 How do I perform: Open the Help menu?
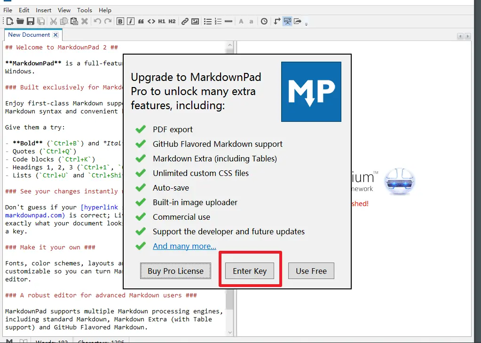click(105, 10)
